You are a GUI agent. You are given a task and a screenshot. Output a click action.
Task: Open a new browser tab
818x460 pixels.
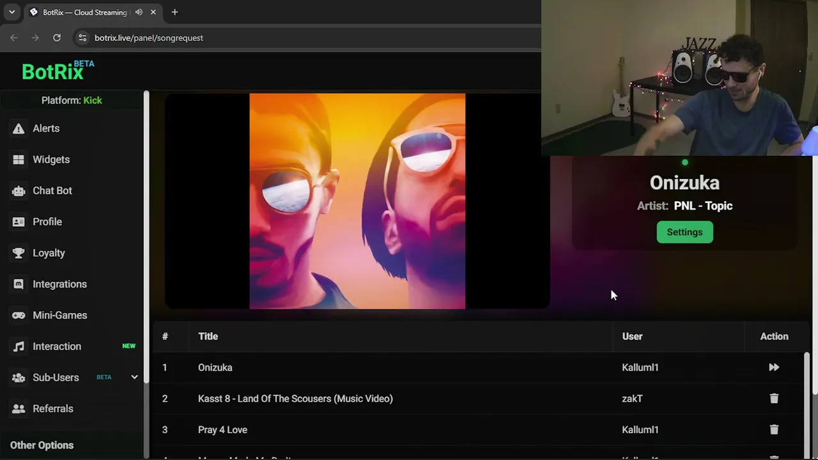[174, 12]
